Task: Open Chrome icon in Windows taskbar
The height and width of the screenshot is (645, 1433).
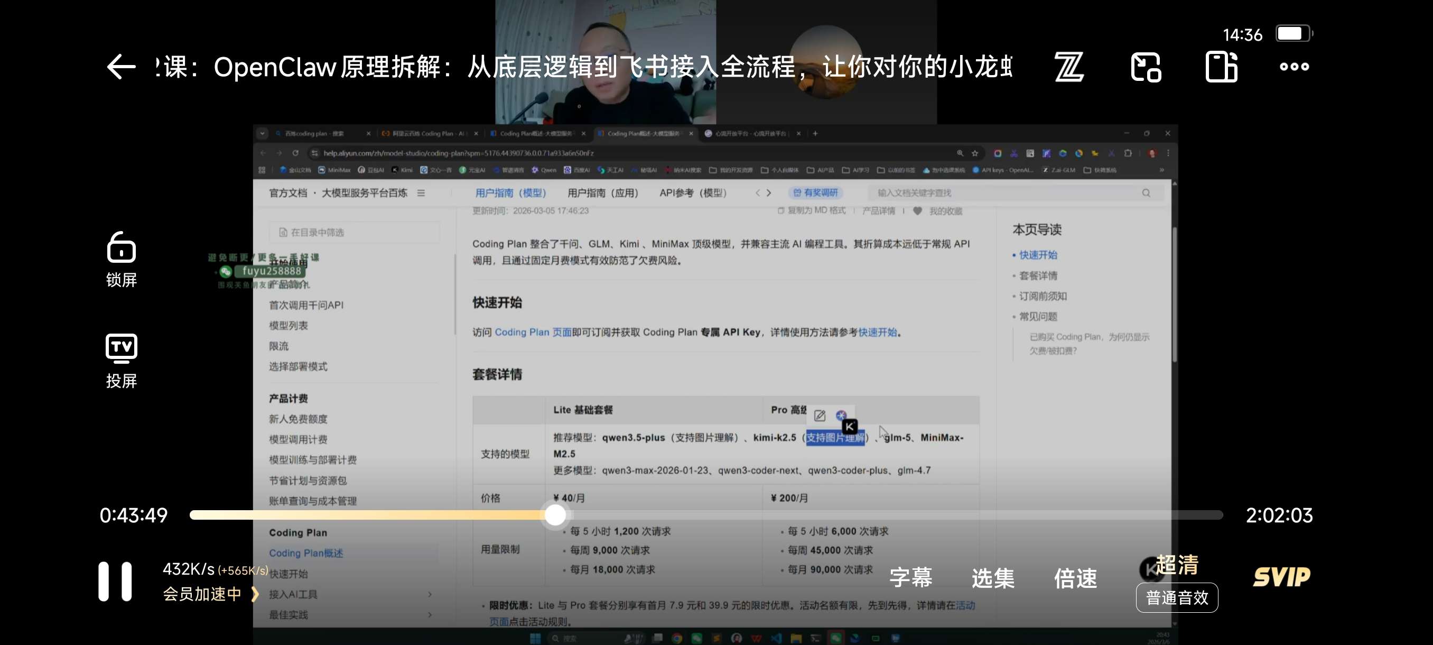Action: coord(677,638)
